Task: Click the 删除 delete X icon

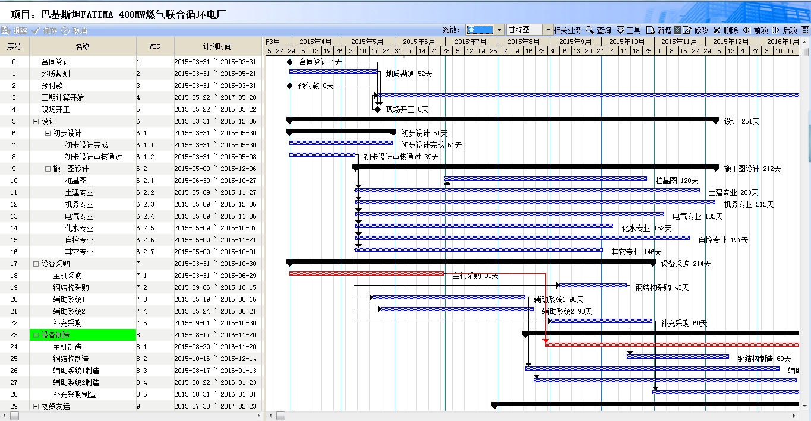Action: tap(717, 30)
